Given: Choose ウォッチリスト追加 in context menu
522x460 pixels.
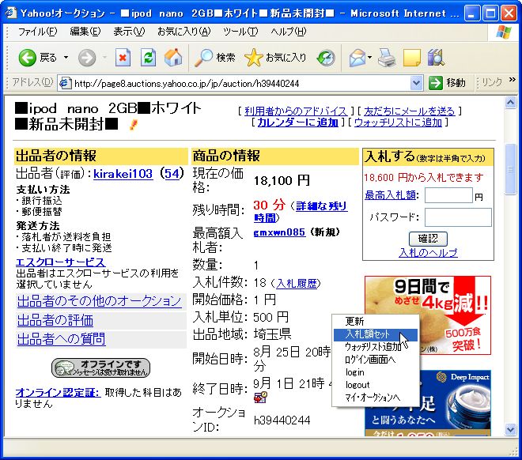Looking at the screenshot, I should pos(376,347).
